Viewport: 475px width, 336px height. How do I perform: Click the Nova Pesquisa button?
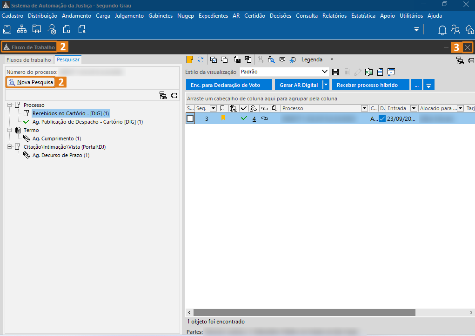(31, 82)
